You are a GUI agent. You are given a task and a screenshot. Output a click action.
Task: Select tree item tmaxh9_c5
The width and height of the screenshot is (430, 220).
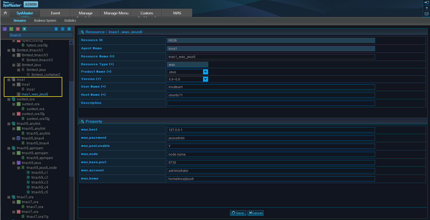(x=40, y=192)
